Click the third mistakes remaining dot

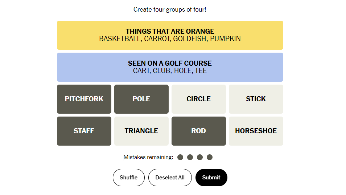pos(200,157)
